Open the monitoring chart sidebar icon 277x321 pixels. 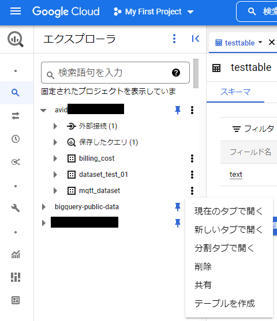pos(16,254)
